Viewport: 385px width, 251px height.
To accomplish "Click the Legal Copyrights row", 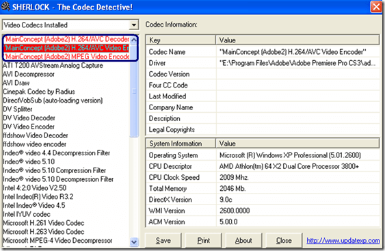I will point(263,129).
